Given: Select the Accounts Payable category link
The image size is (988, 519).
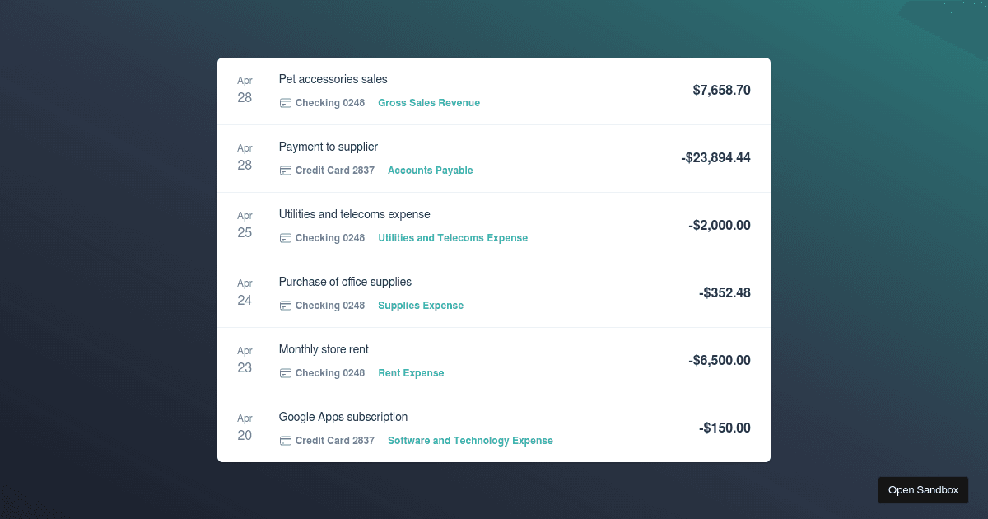Looking at the screenshot, I should point(430,170).
